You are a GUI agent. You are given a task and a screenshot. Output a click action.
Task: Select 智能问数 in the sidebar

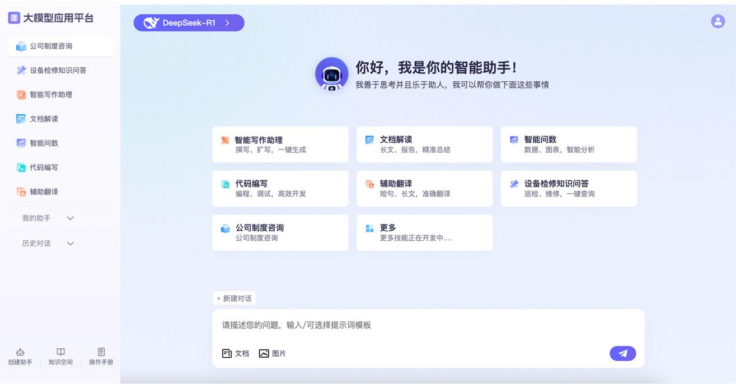(60, 143)
